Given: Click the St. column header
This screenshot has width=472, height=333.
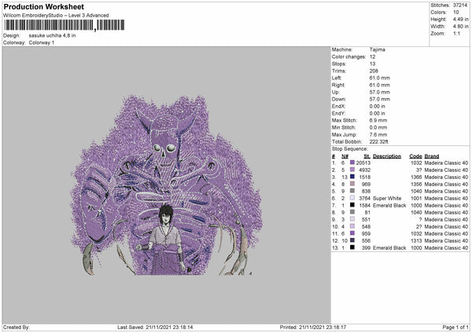Looking at the screenshot, I should point(367,156).
